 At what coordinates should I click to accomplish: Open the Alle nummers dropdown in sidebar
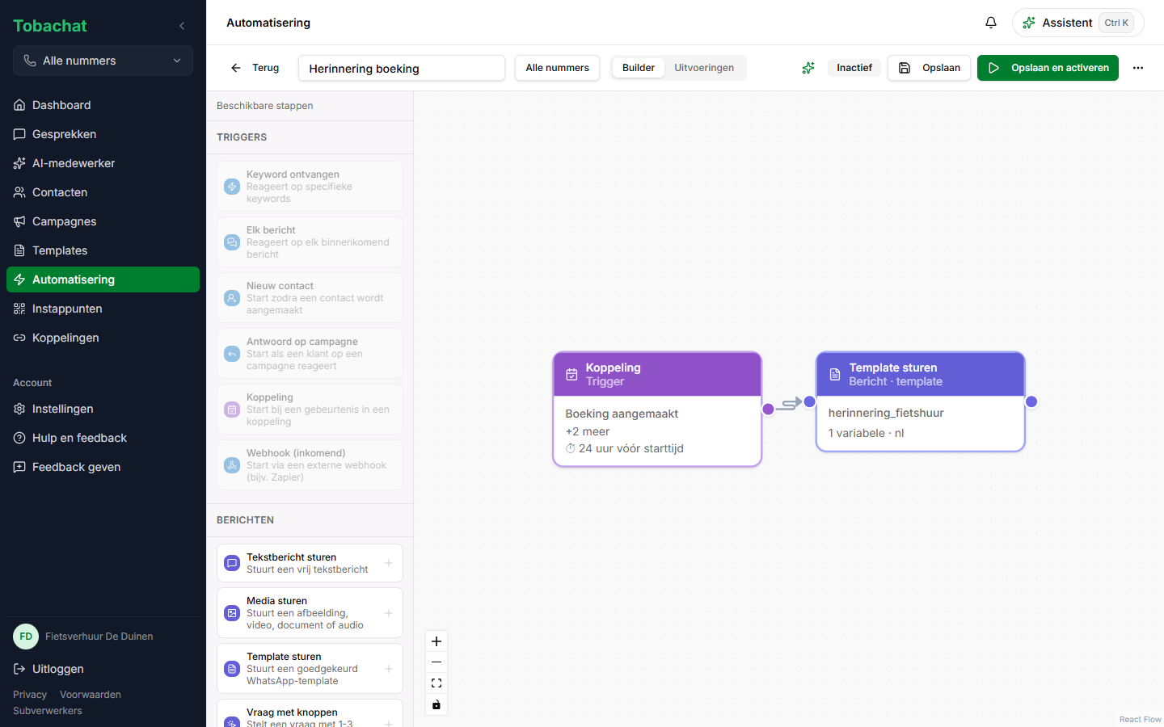click(103, 61)
